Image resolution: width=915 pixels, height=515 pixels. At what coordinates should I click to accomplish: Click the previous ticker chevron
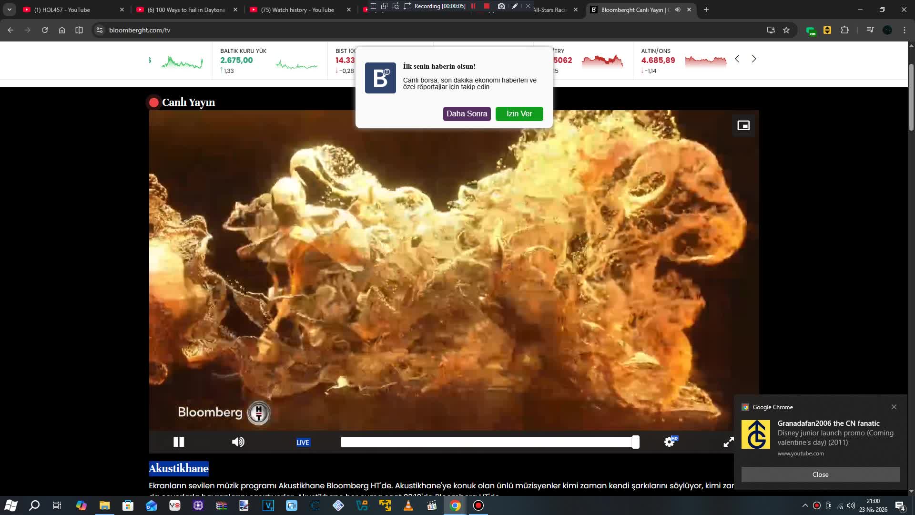[737, 59]
